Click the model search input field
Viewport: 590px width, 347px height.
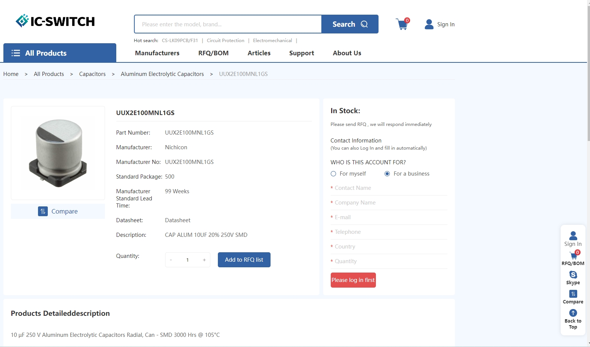(228, 24)
